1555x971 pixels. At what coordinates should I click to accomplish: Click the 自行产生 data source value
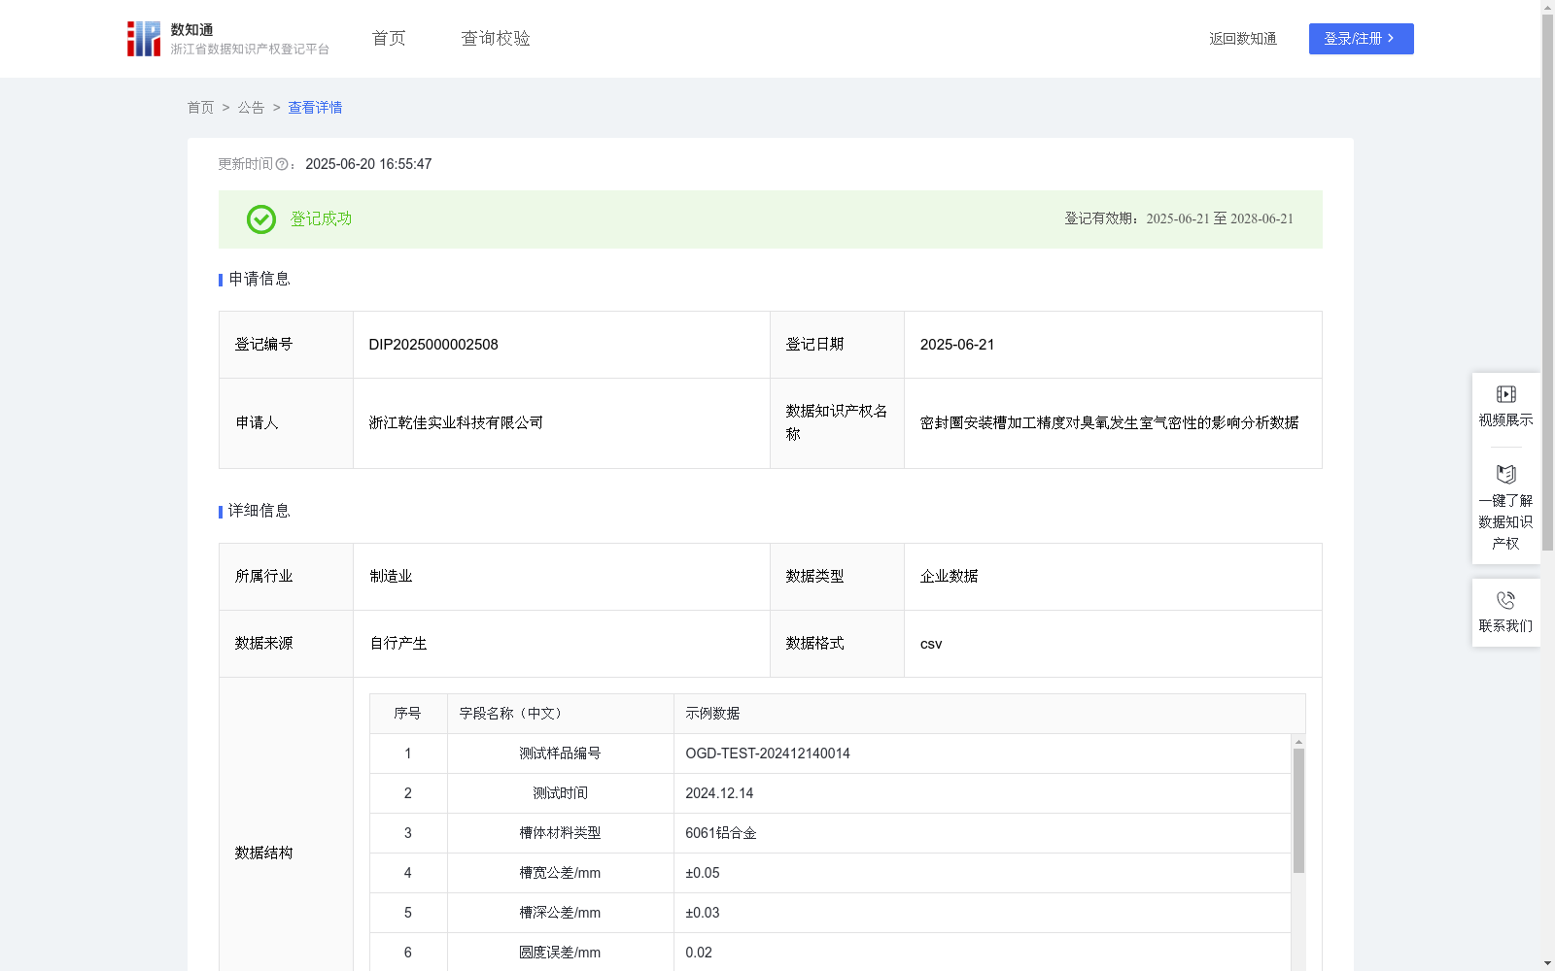click(398, 643)
